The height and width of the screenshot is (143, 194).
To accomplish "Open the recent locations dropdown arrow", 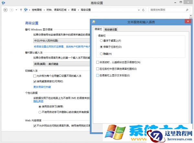I will [x=16, y=10].
